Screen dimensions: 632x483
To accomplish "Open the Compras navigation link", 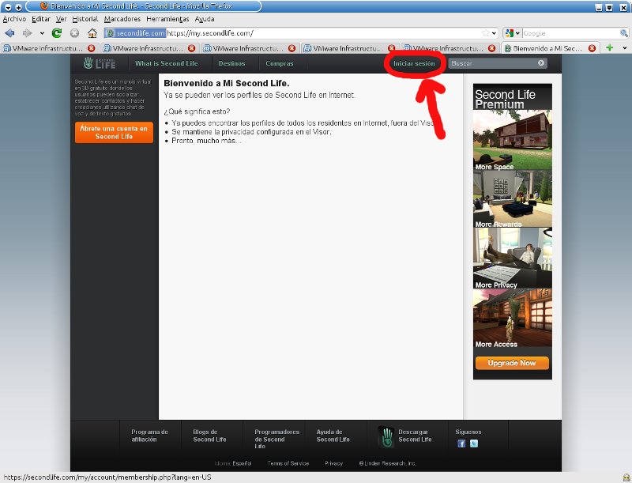I will coord(280,63).
